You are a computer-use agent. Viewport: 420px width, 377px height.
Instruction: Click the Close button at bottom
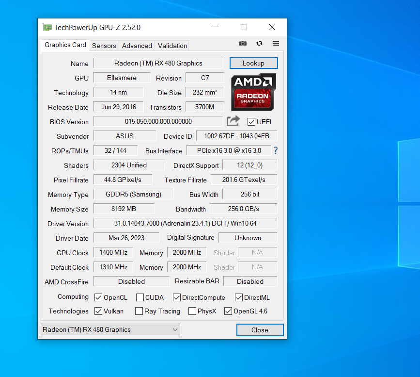260,330
